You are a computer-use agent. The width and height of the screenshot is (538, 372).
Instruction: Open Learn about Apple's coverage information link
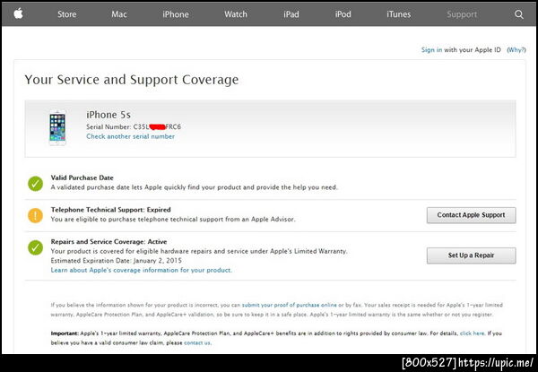point(142,270)
